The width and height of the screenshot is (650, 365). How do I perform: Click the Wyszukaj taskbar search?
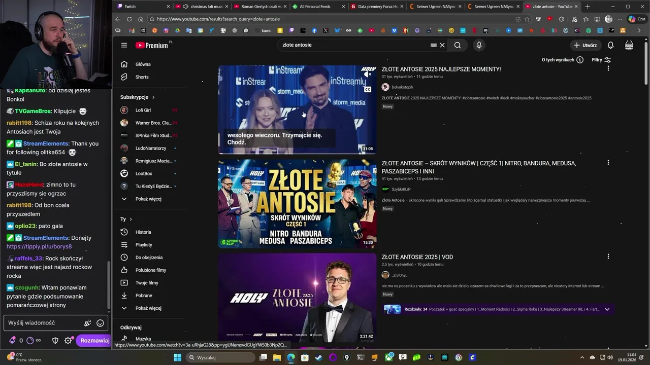221,357
